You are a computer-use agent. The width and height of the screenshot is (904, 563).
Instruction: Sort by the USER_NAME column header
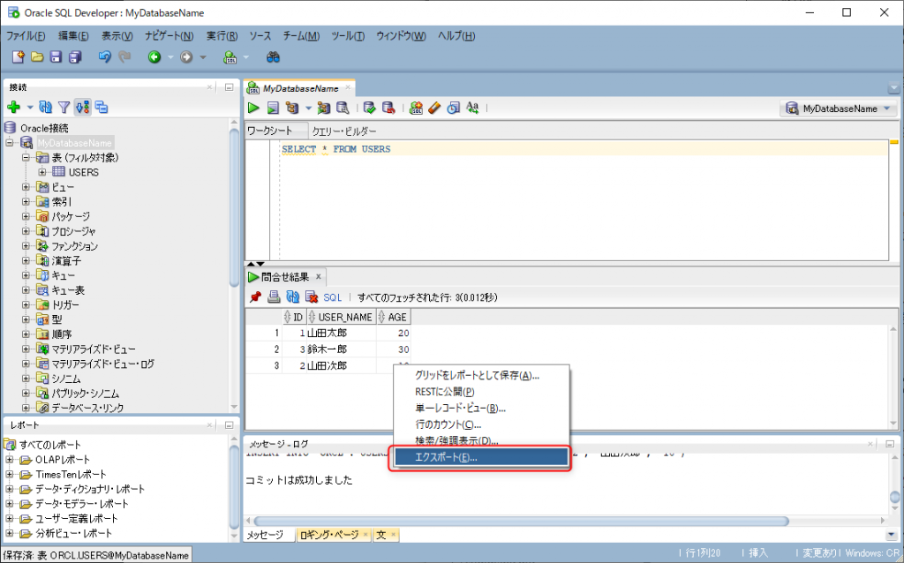click(342, 317)
